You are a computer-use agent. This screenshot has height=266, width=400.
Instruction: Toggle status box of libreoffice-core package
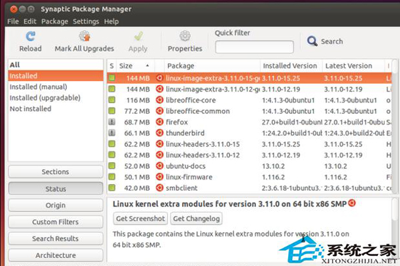pyautogui.click(x=112, y=100)
